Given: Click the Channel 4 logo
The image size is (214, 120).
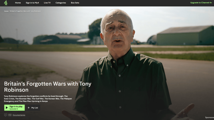Looking at the screenshot, I should [x=6, y=3].
